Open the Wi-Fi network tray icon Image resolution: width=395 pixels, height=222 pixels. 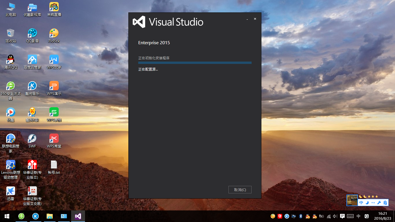pos(329,216)
